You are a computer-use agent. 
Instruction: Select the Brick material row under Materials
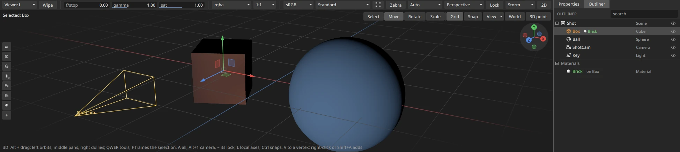(617, 71)
